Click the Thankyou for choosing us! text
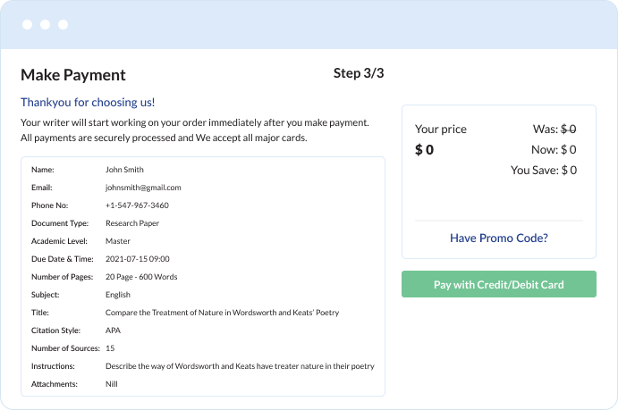The width and height of the screenshot is (618, 410). (88, 103)
